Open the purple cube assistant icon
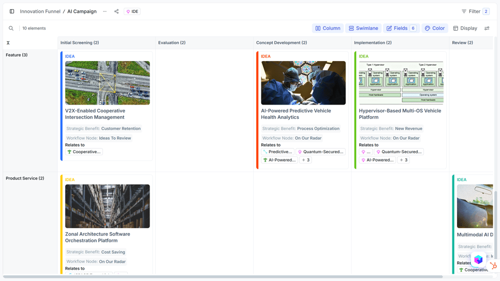This screenshot has height=281, width=500. click(x=478, y=260)
